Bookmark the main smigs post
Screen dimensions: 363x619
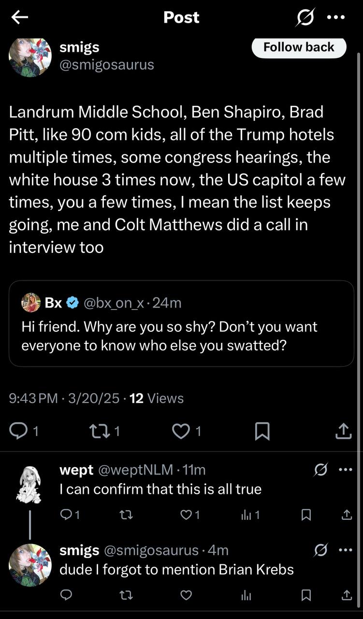[x=261, y=430]
